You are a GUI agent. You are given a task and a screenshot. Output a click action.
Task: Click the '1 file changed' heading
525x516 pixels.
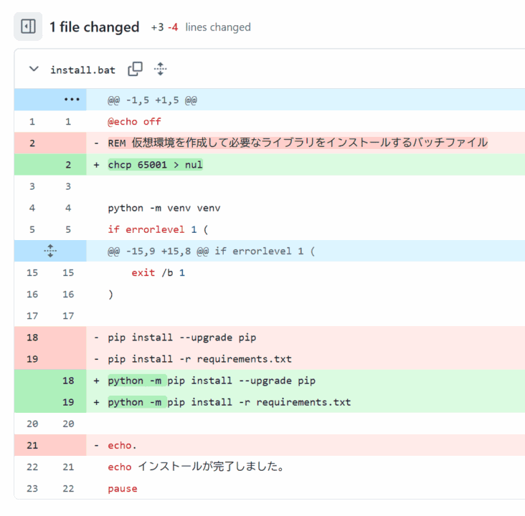click(94, 27)
